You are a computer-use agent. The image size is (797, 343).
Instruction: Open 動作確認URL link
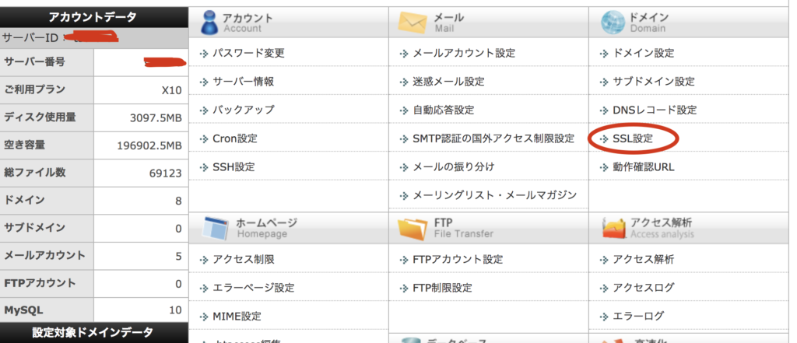pyautogui.click(x=643, y=167)
